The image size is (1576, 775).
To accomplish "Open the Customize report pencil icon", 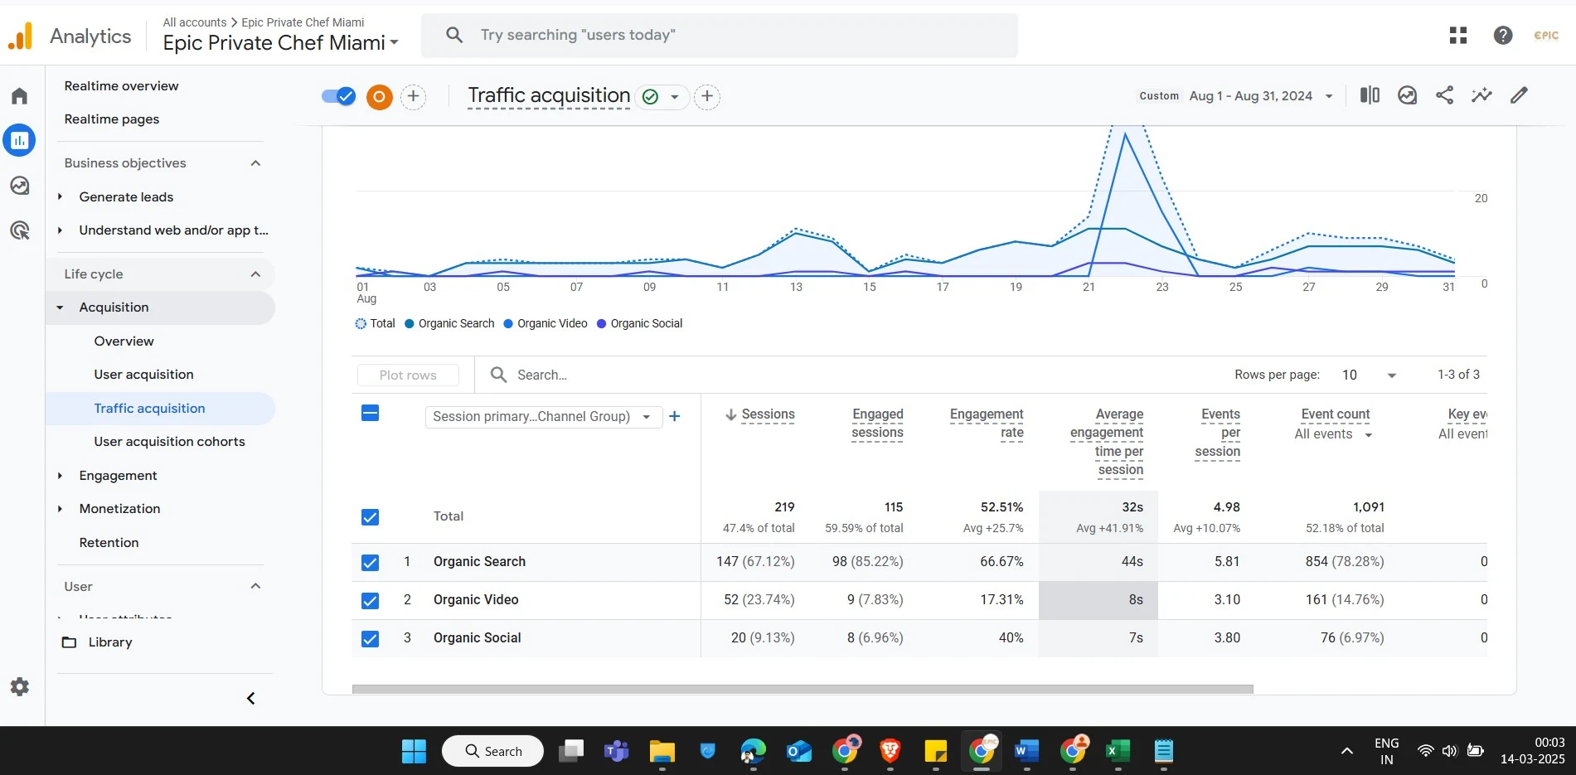I will (x=1519, y=95).
